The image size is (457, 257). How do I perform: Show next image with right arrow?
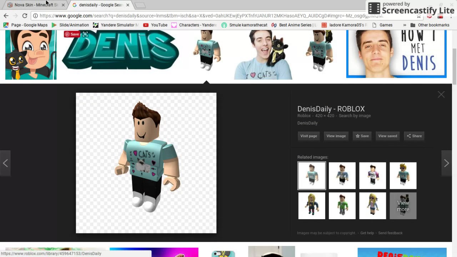(446, 163)
